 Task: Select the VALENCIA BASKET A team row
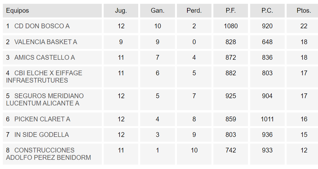click(46, 42)
